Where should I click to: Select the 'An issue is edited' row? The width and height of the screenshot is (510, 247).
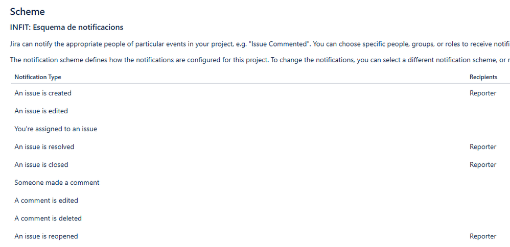click(260, 111)
